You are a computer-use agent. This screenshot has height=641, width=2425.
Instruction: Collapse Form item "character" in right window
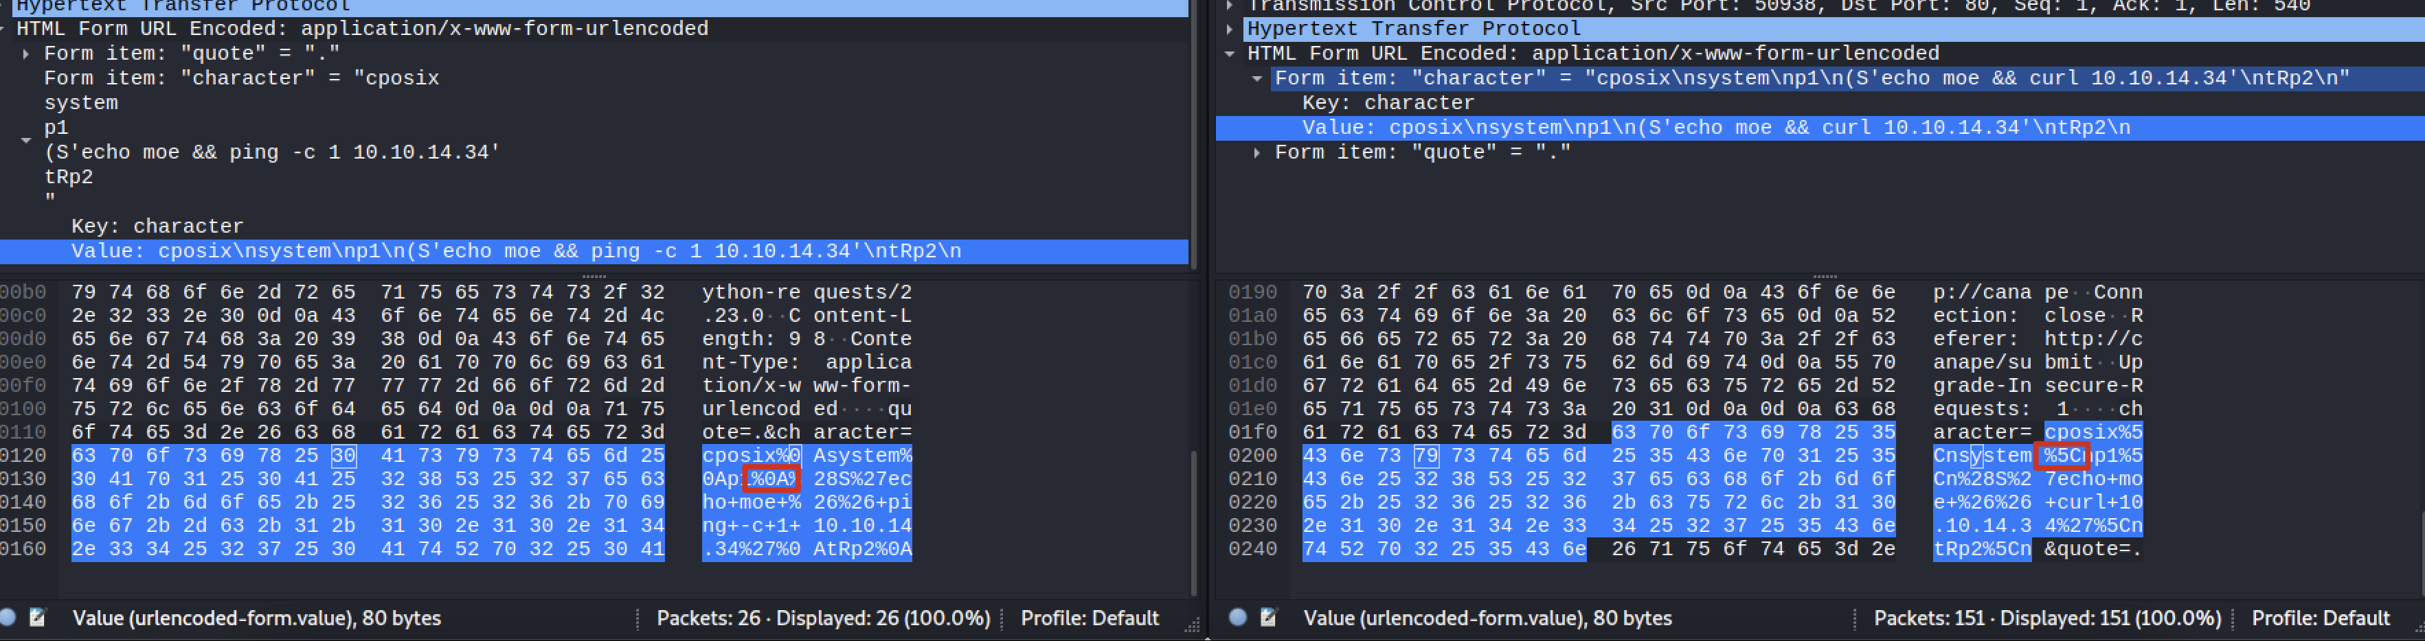tap(1259, 78)
